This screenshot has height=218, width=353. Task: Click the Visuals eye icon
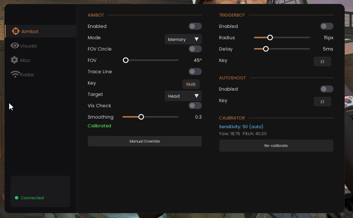coord(15,46)
